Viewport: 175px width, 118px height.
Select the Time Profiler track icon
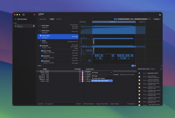[x=41, y=36]
